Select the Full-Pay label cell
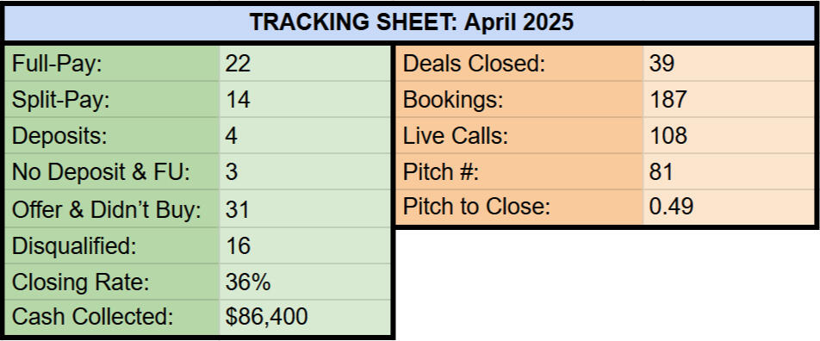 (x=112, y=63)
